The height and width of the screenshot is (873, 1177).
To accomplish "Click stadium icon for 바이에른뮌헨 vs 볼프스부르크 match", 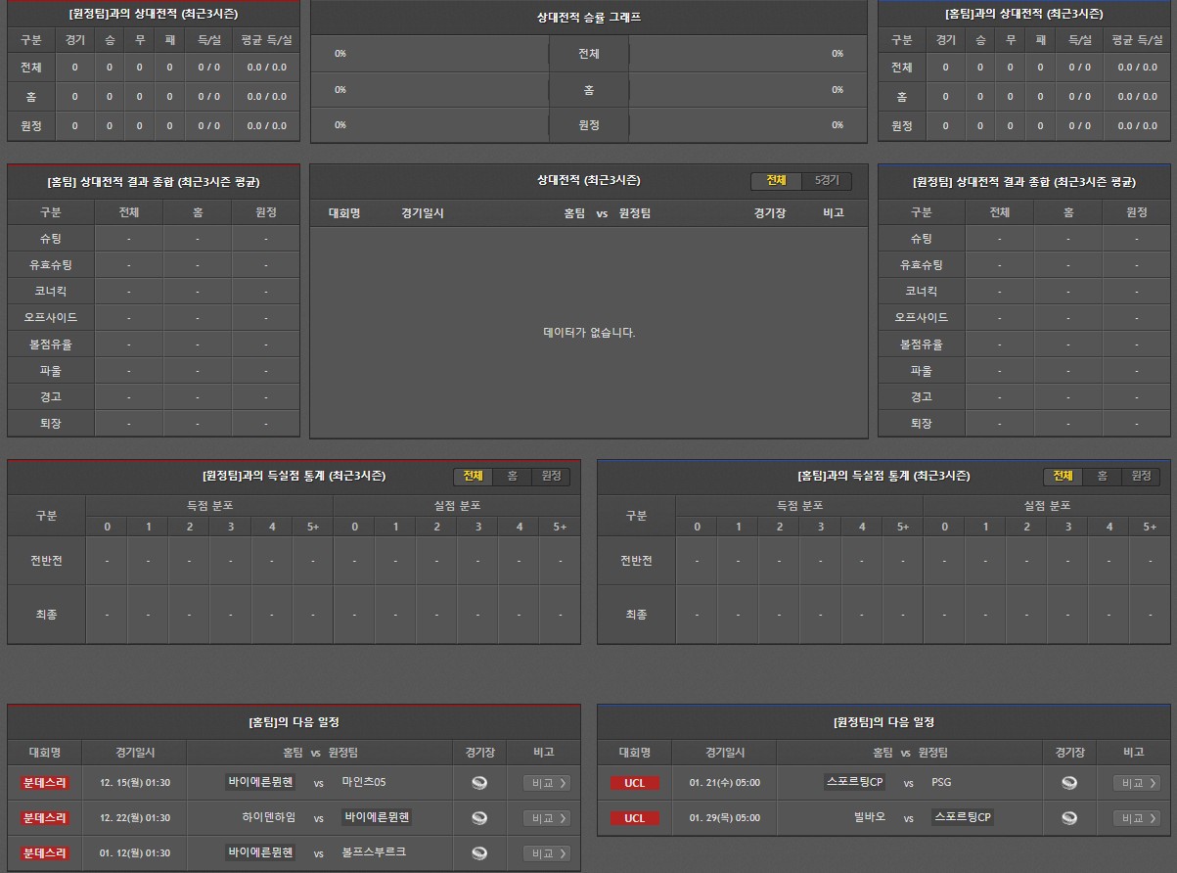I will (478, 853).
